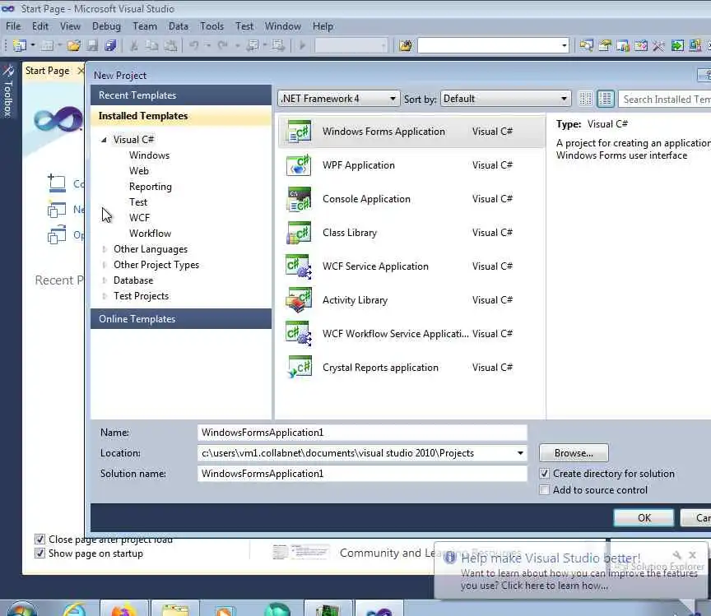Collapse the Visual C# tree node
Screen dimensions: 711x616
click(104, 140)
